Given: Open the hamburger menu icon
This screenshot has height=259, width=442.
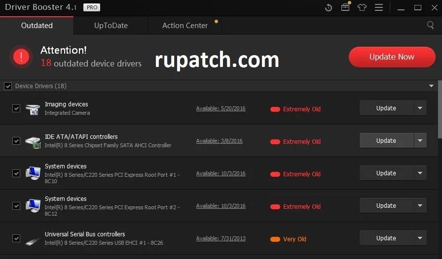Looking at the screenshot, I should tap(379, 7).
